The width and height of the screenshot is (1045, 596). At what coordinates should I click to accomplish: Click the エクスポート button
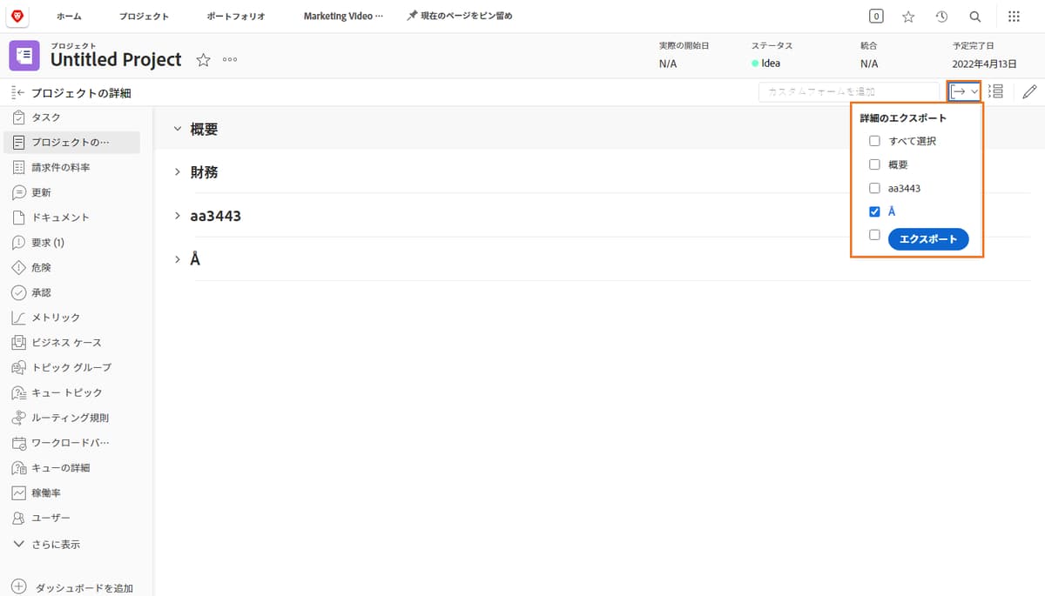[928, 238]
